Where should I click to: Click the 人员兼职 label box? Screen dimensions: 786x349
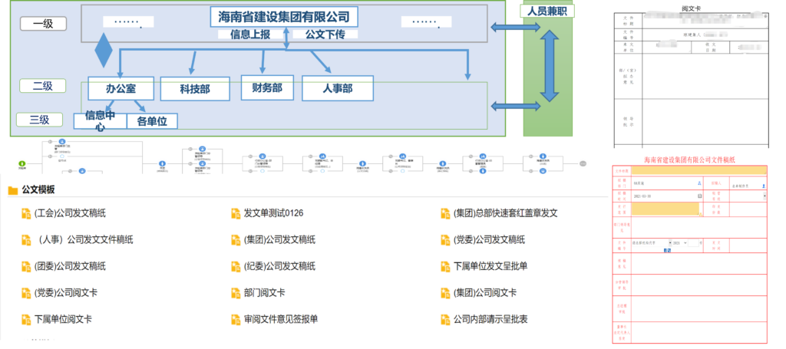pos(547,12)
